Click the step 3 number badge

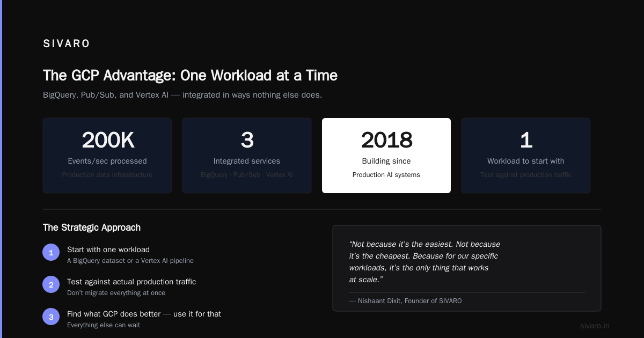point(51,317)
